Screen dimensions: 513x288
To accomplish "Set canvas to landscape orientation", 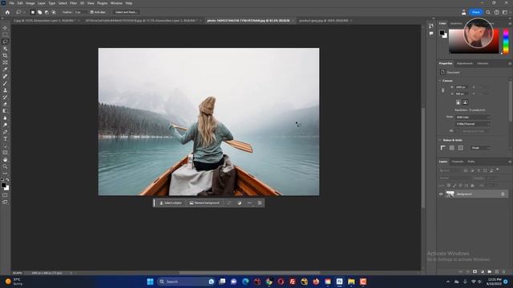I will [465, 102].
